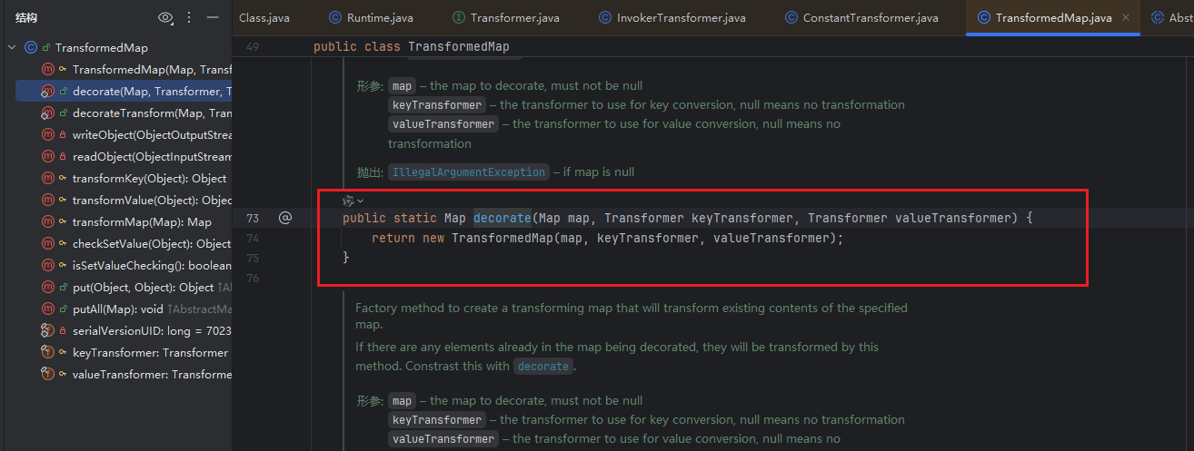Open dropdown arrow beside the inlay icon above line 73
The image size is (1194, 451).
click(361, 201)
